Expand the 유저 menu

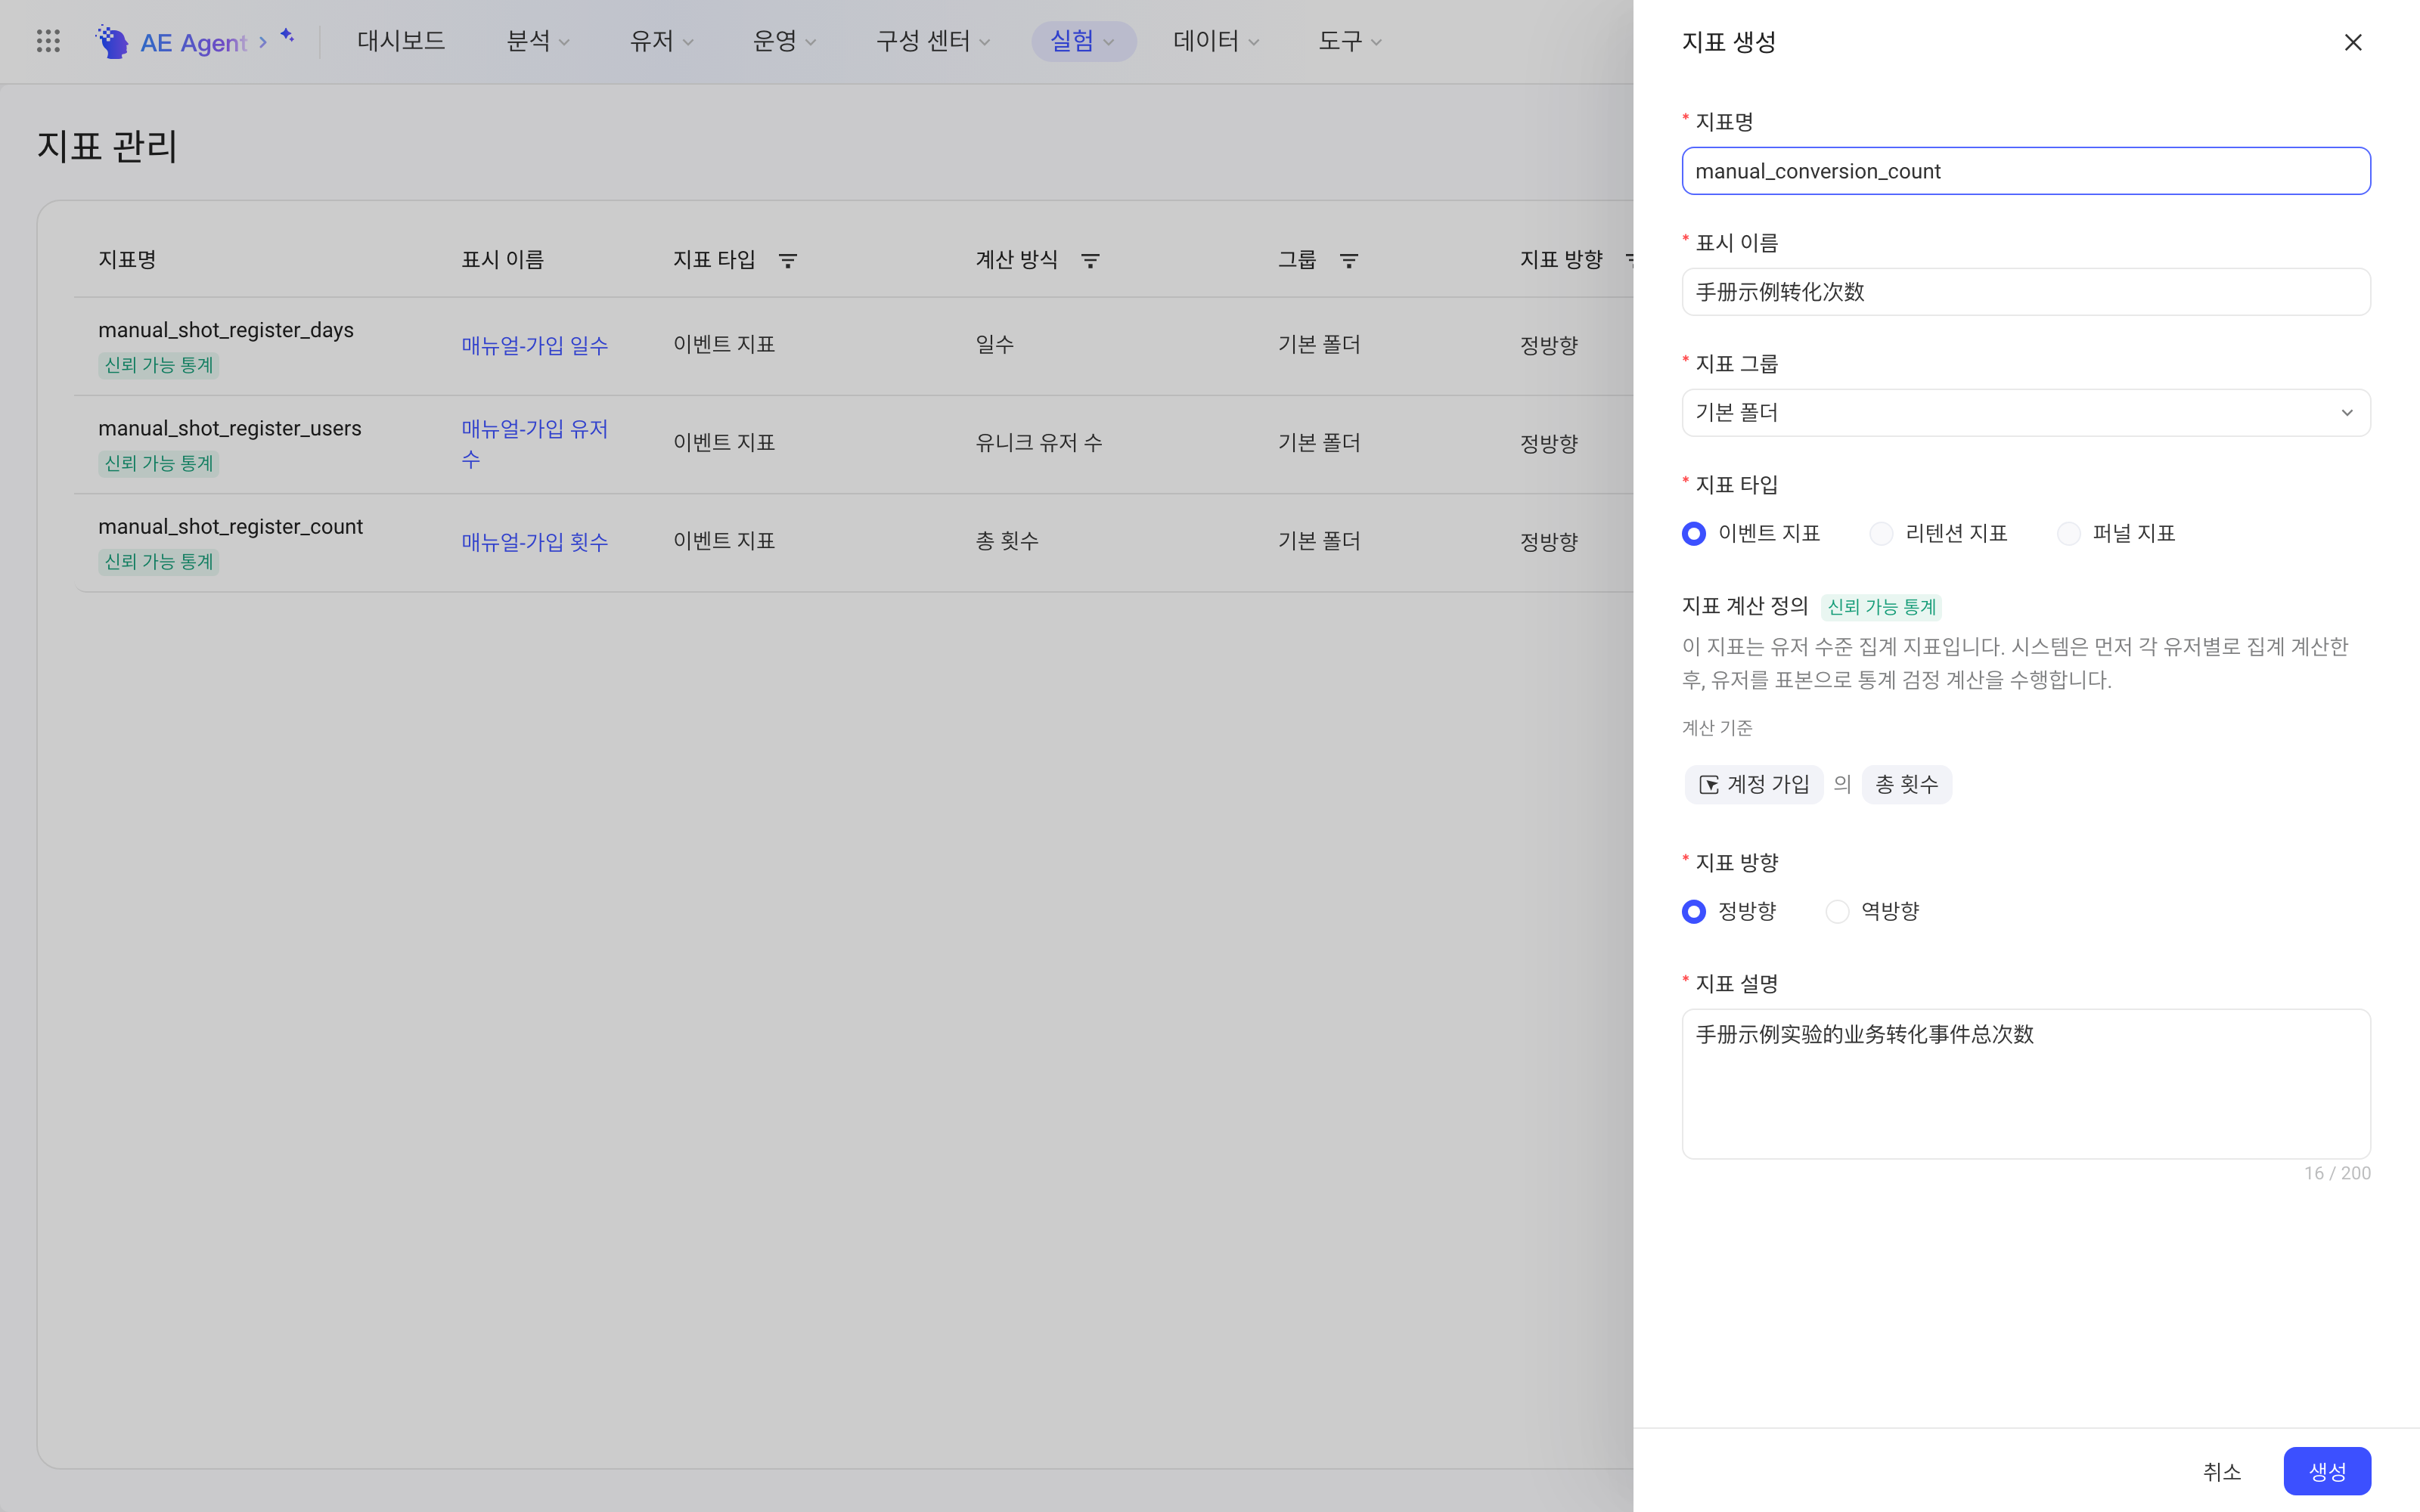pyautogui.click(x=661, y=41)
